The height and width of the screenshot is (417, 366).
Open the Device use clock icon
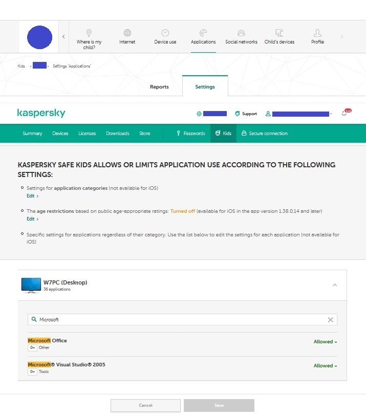point(165,33)
